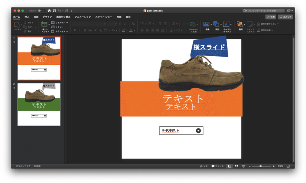The width and height of the screenshot is (306, 183).
Task: Toggle コメント pane in status bar
Action: tap(218, 166)
